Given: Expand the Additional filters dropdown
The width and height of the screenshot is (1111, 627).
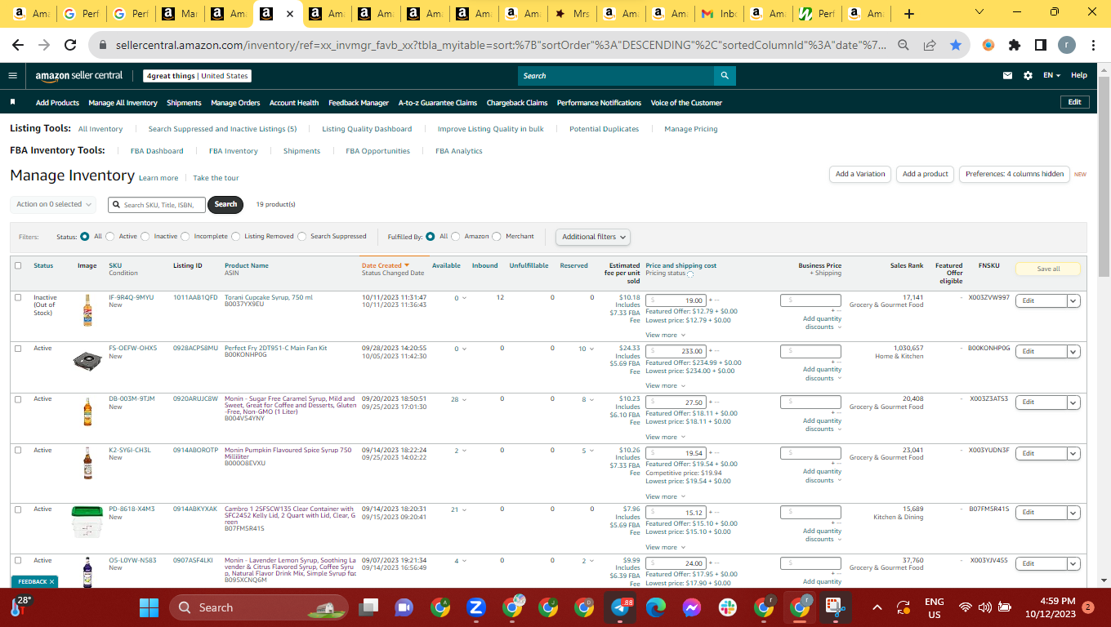Looking at the screenshot, I should (594, 237).
